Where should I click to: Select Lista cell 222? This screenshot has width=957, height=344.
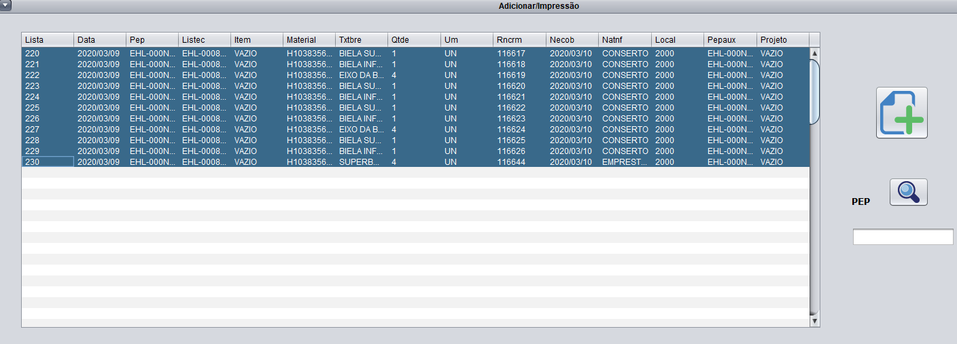pos(48,75)
